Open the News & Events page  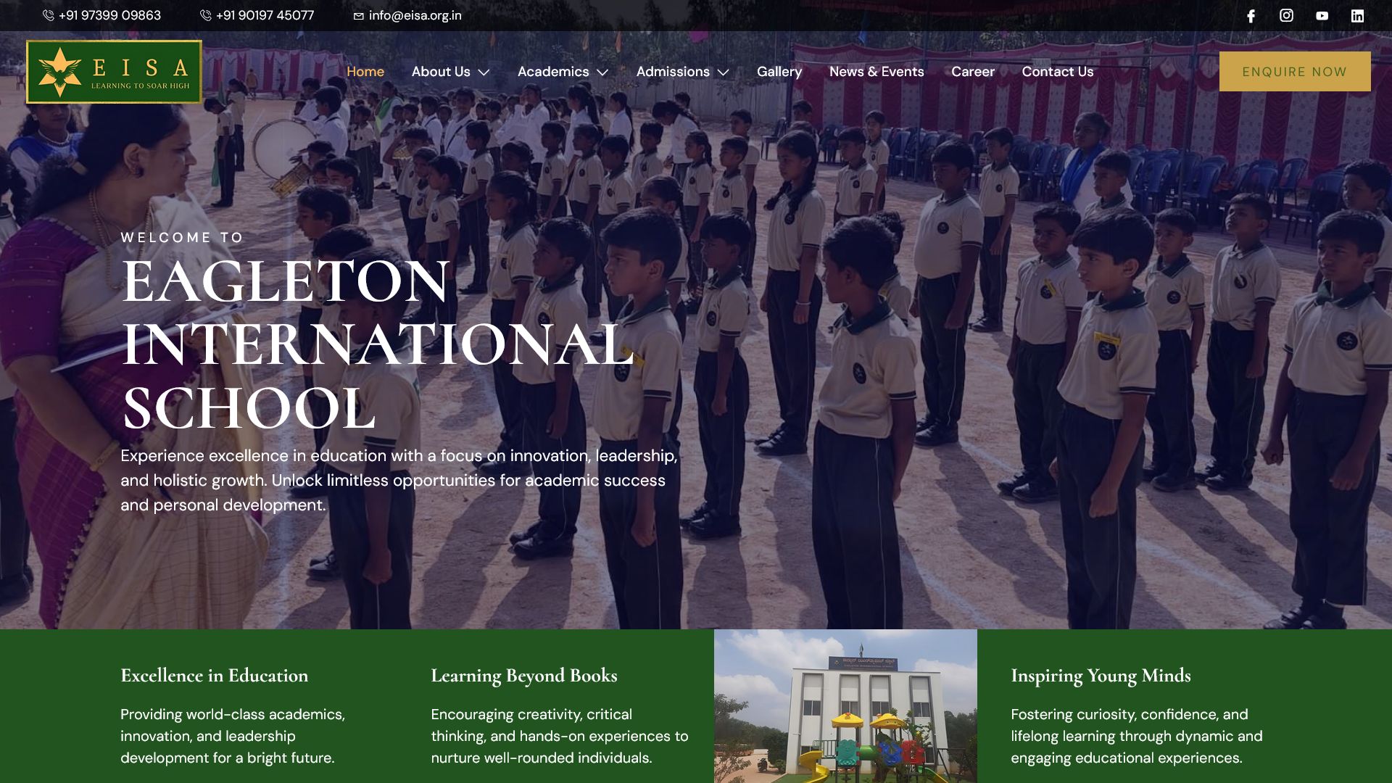pyautogui.click(x=877, y=72)
